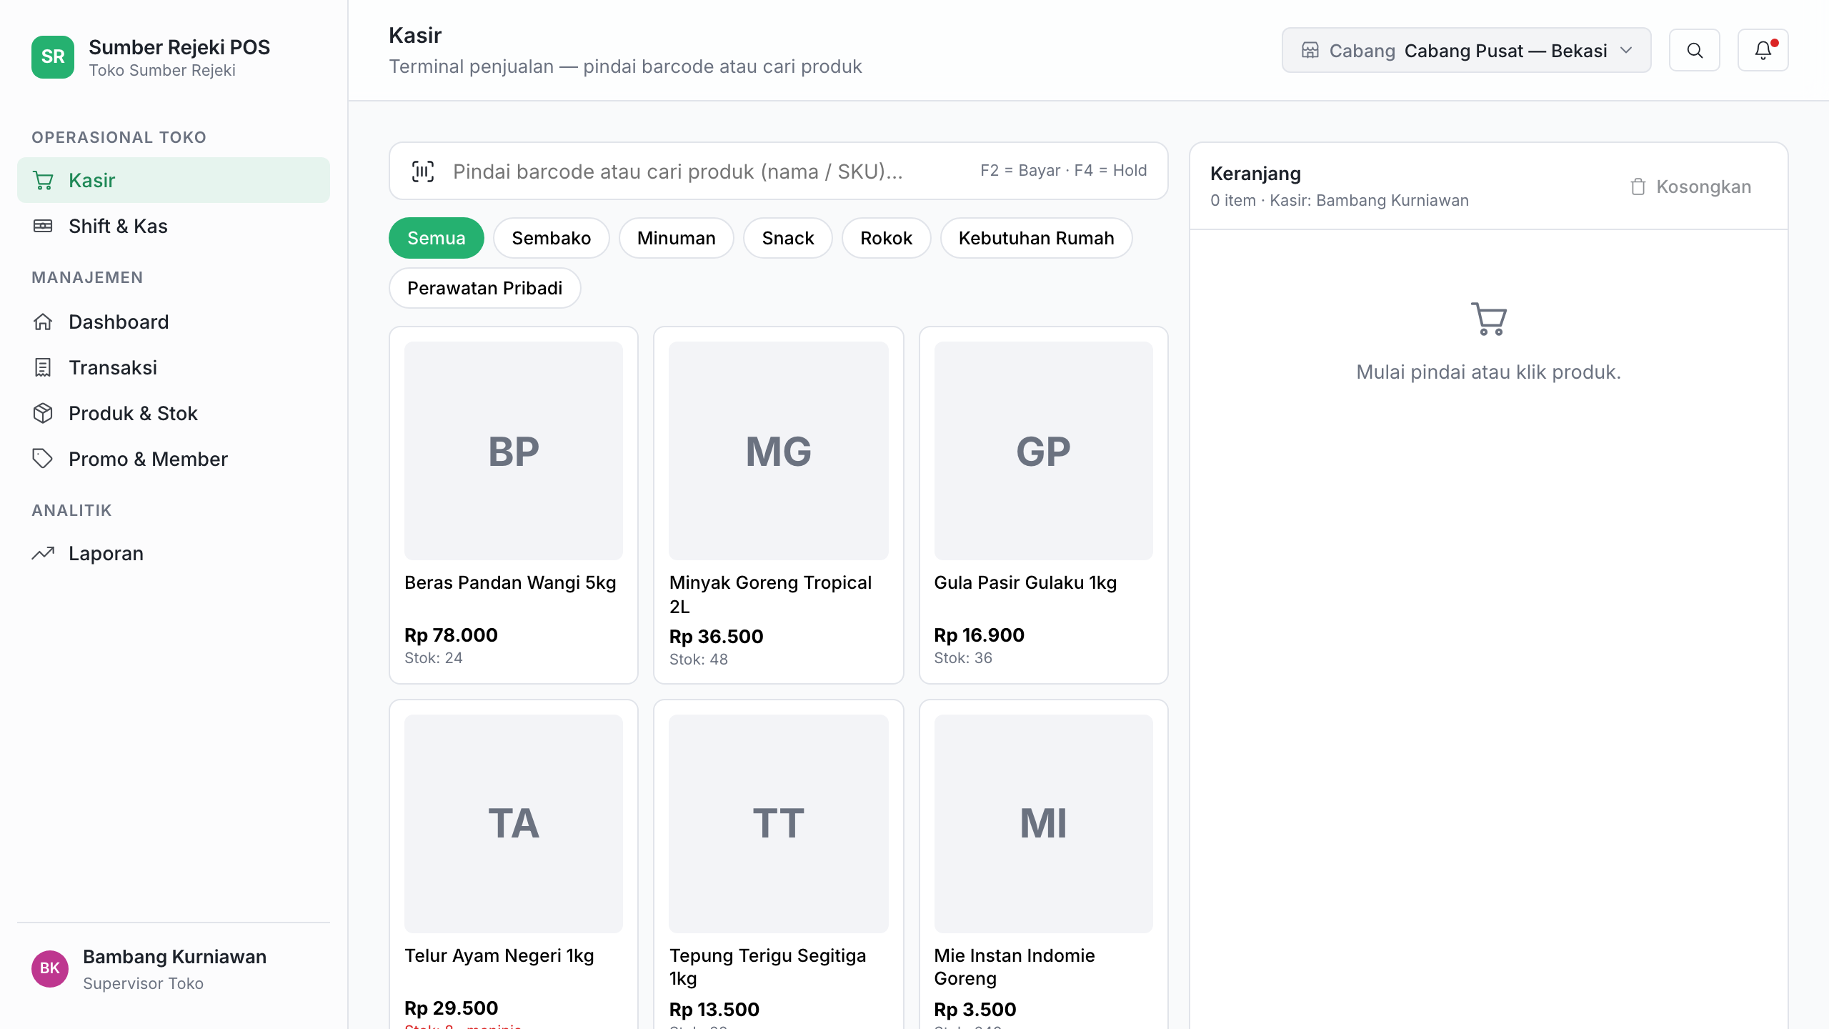The height and width of the screenshot is (1029, 1829).
Task: Click the Dashboard home icon
Action: [43, 322]
